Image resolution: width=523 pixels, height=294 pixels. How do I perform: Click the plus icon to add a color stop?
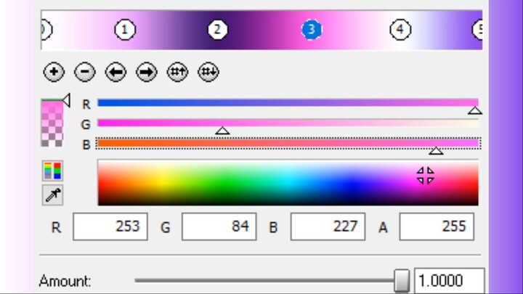(54, 72)
